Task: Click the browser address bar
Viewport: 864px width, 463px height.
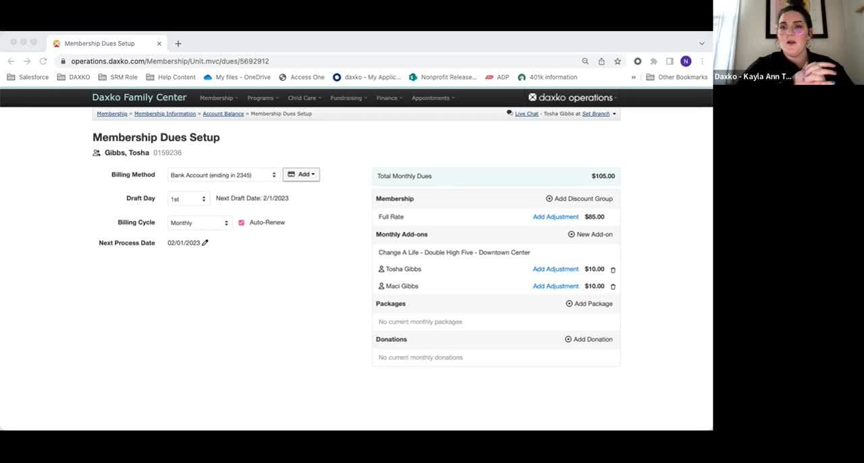Action: (x=324, y=61)
